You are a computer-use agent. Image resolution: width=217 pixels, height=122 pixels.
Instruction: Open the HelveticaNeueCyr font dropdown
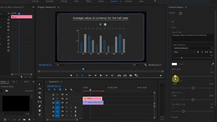193,48
